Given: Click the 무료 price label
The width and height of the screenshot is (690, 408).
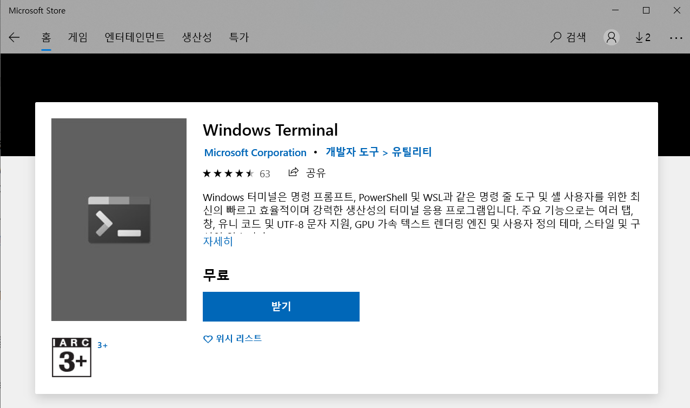Looking at the screenshot, I should [x=216, y=275].
